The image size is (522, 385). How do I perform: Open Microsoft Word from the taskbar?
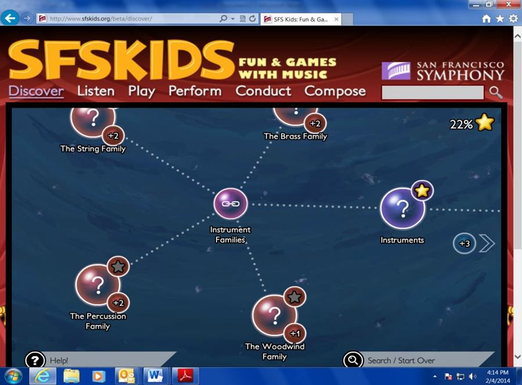(155, 376)
